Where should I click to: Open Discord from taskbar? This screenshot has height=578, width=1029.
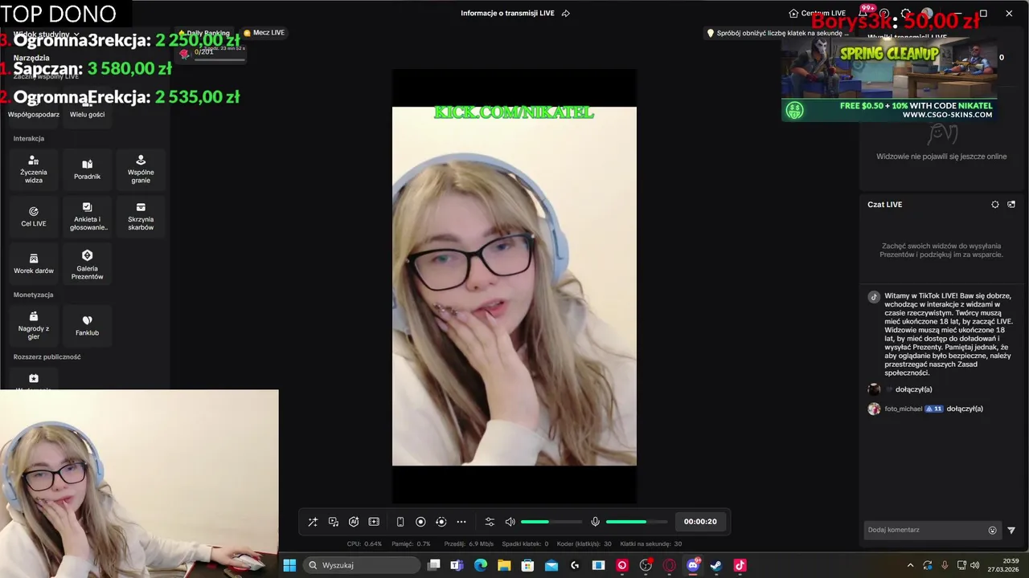click(x=693, y=565)
